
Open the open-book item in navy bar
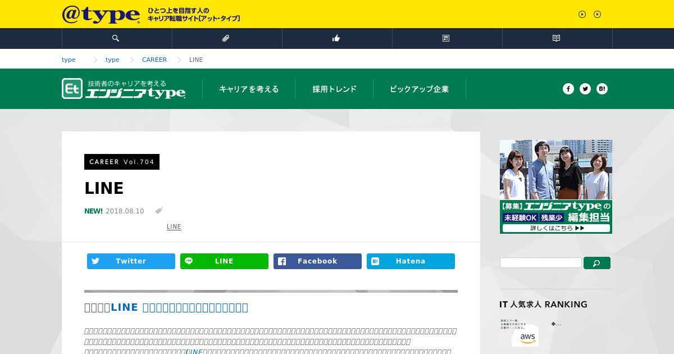click(557, 38)
